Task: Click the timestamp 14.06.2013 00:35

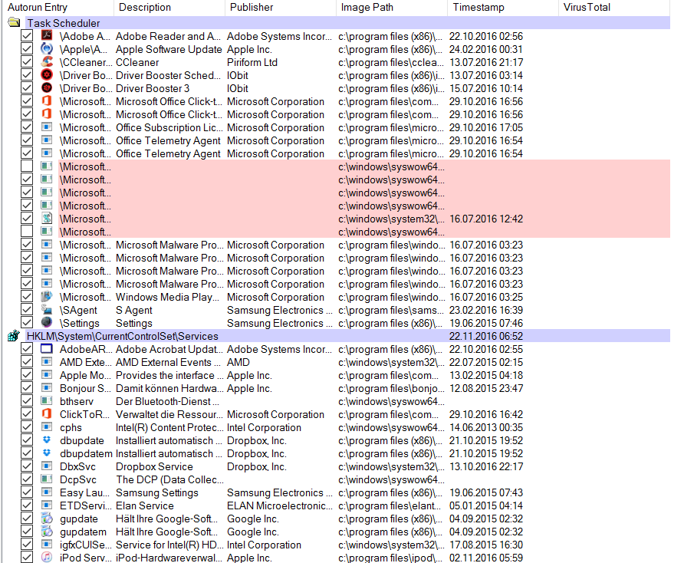Action: tap(486, 428)
